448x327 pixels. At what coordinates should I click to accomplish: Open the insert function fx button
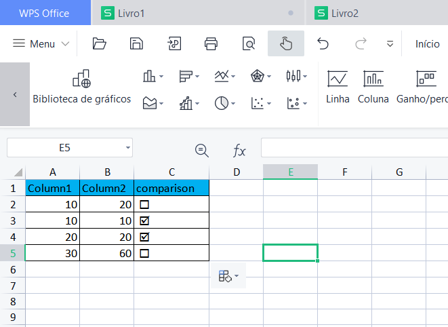239,150
